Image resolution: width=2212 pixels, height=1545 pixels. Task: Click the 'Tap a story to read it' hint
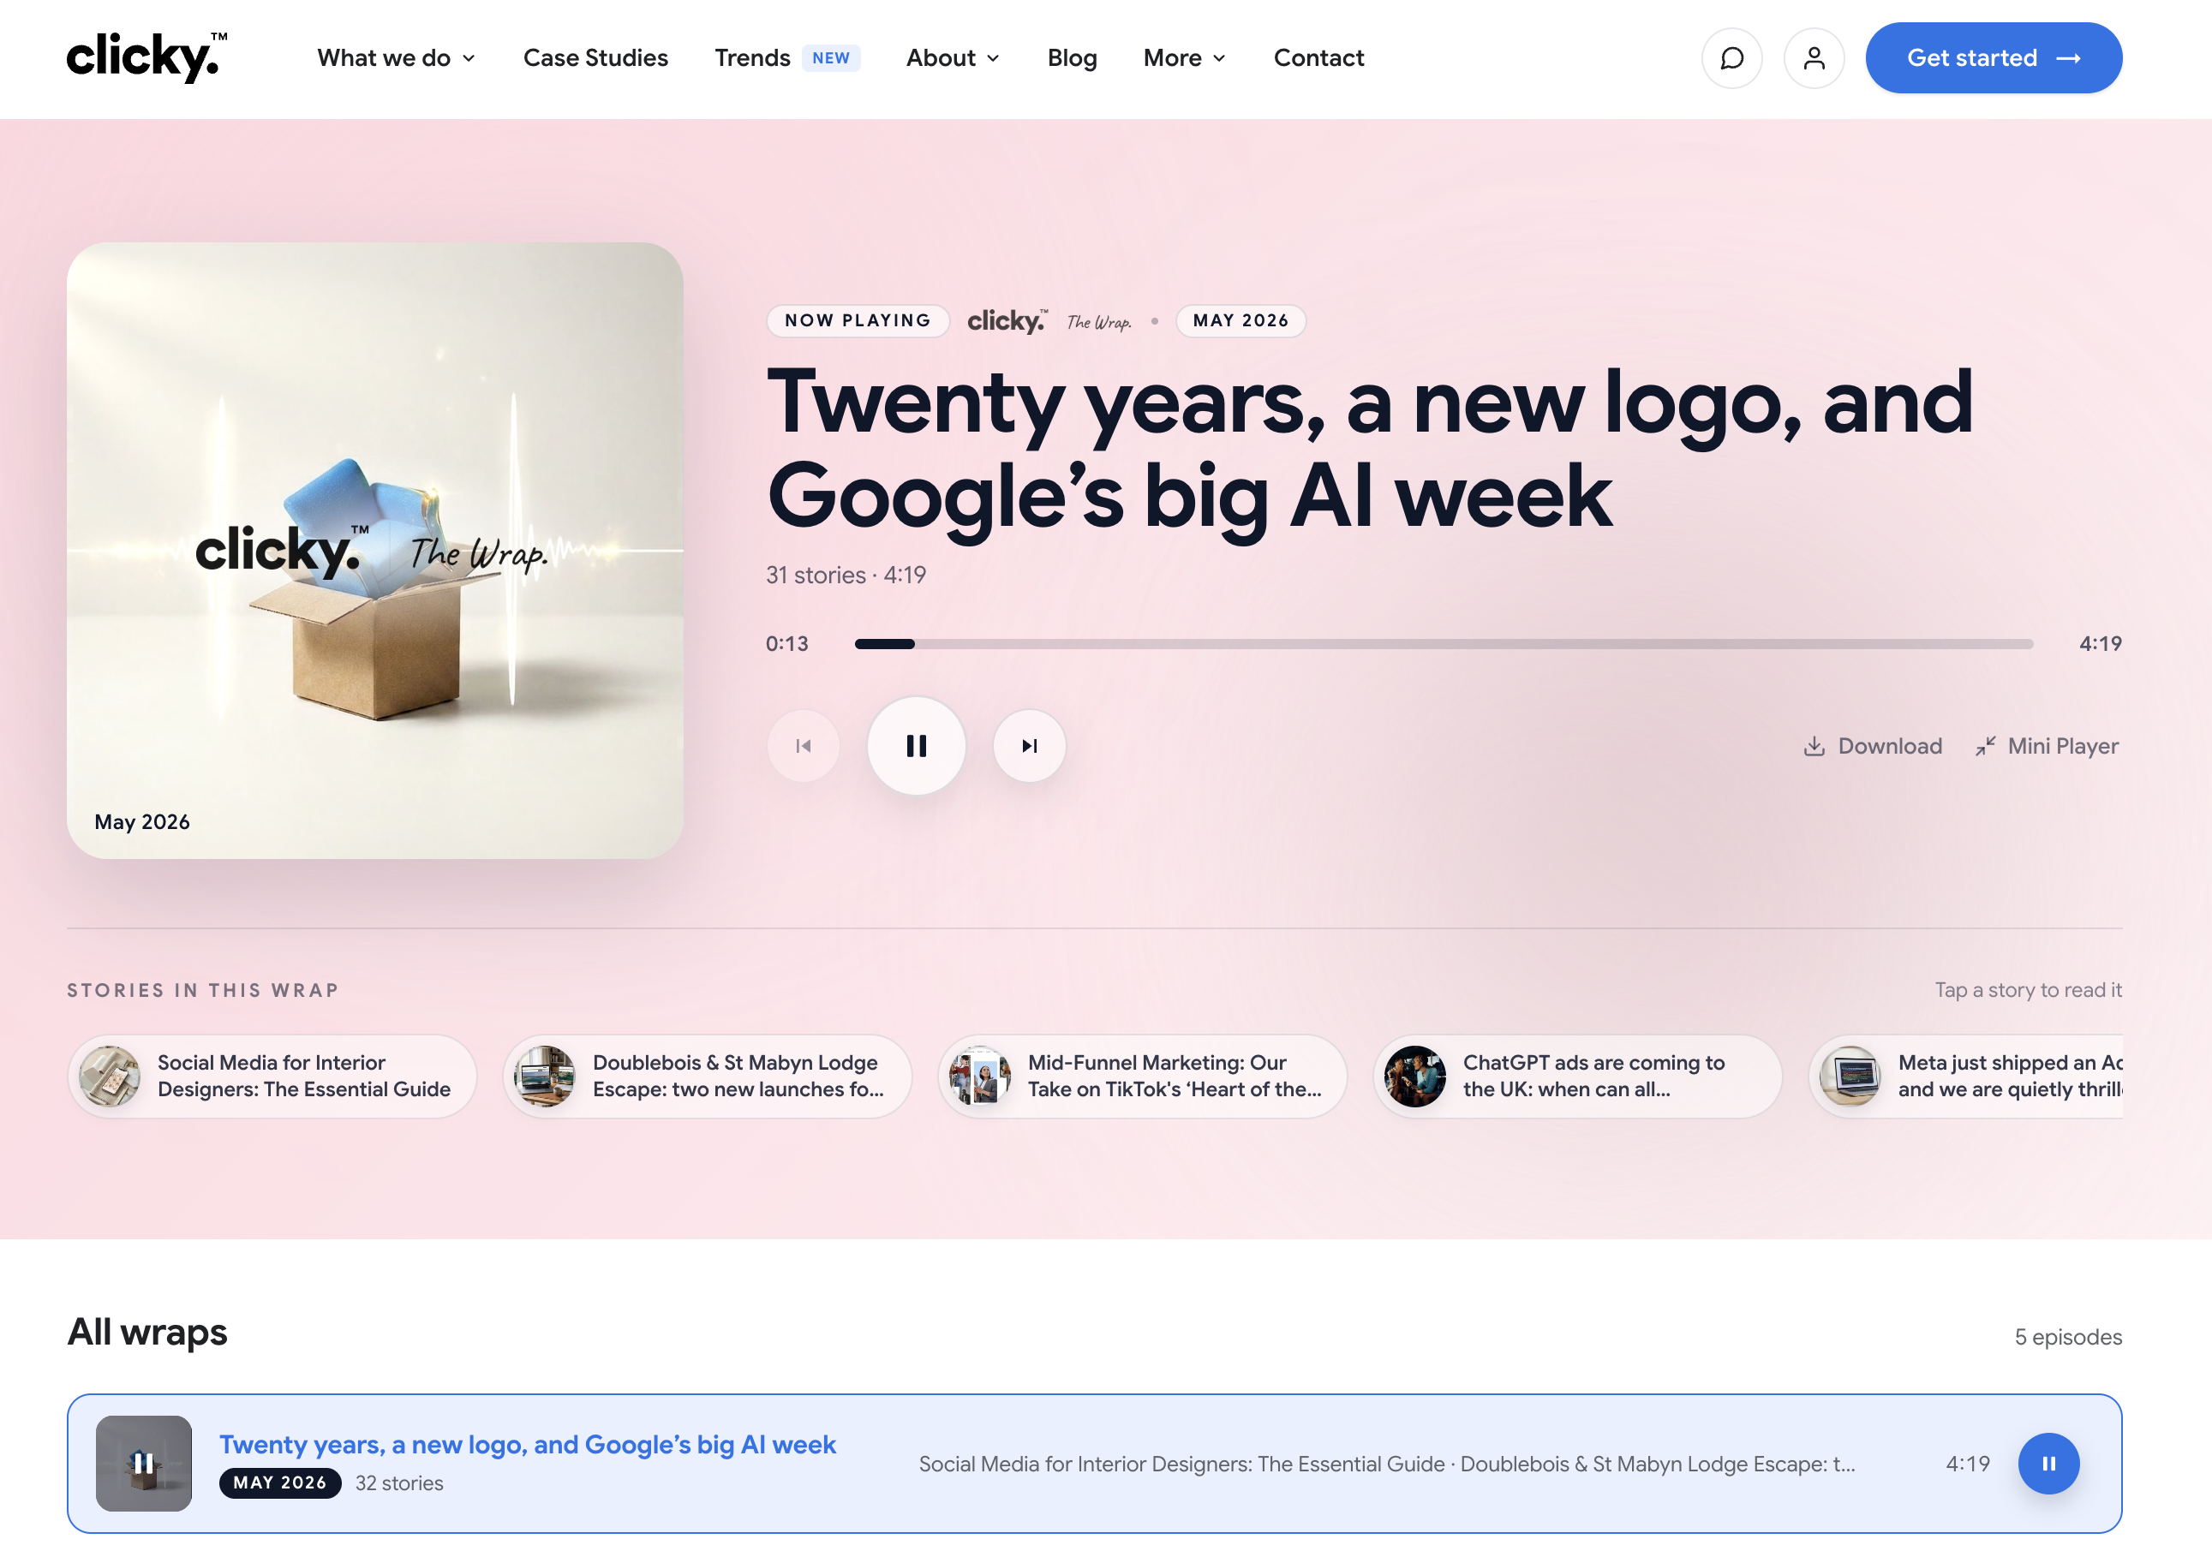tap(2028, 990)
